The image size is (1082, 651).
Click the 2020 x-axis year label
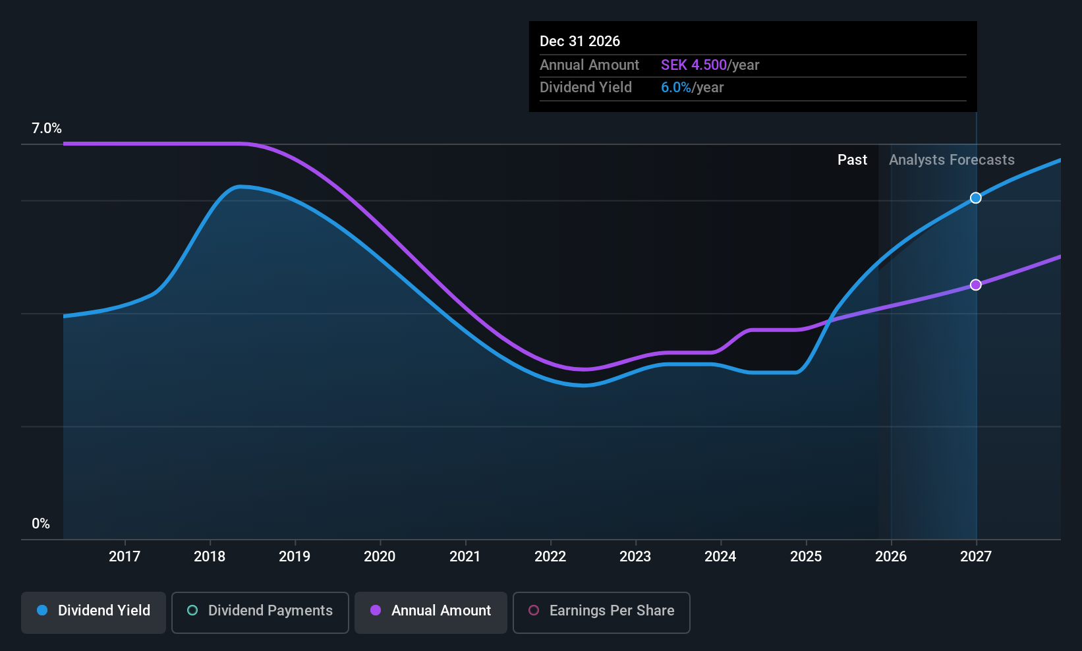[380, 557]
